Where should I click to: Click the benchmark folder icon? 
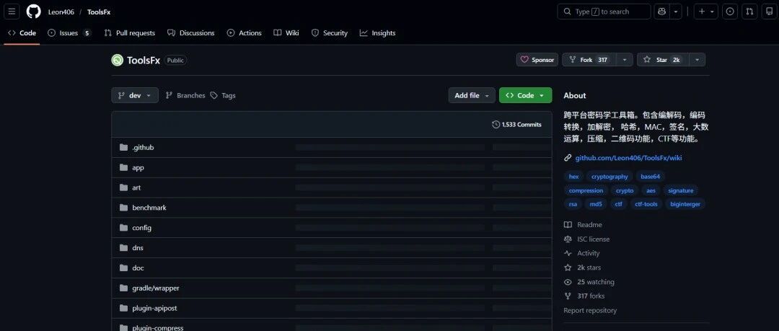(x=124, y=208)
